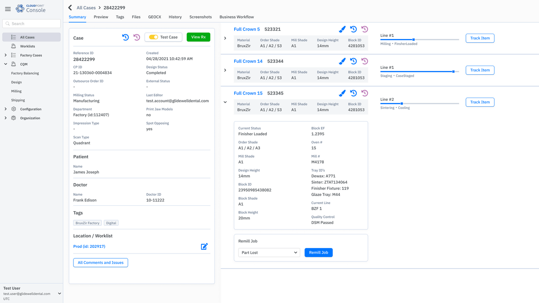
Task: Switch to the Screenshots tab
Action: 200,17
